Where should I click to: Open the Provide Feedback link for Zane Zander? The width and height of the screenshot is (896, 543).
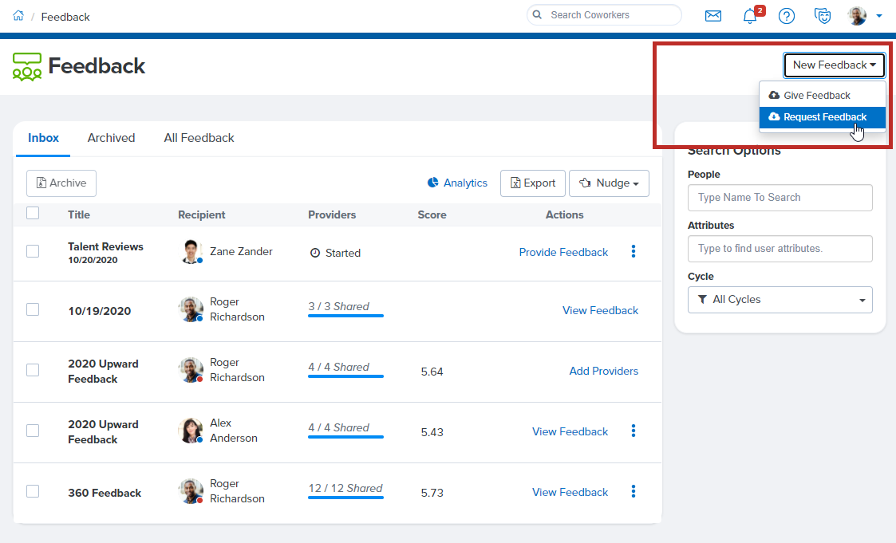coord(563,252)
